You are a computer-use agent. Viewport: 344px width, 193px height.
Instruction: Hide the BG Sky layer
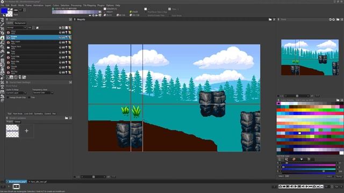8,72
